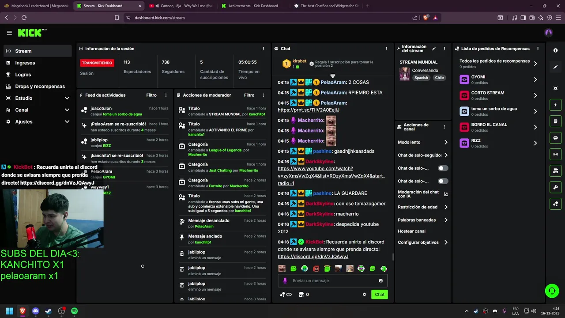Toggle the first Chat de solo switch

(x=443, y=168)
